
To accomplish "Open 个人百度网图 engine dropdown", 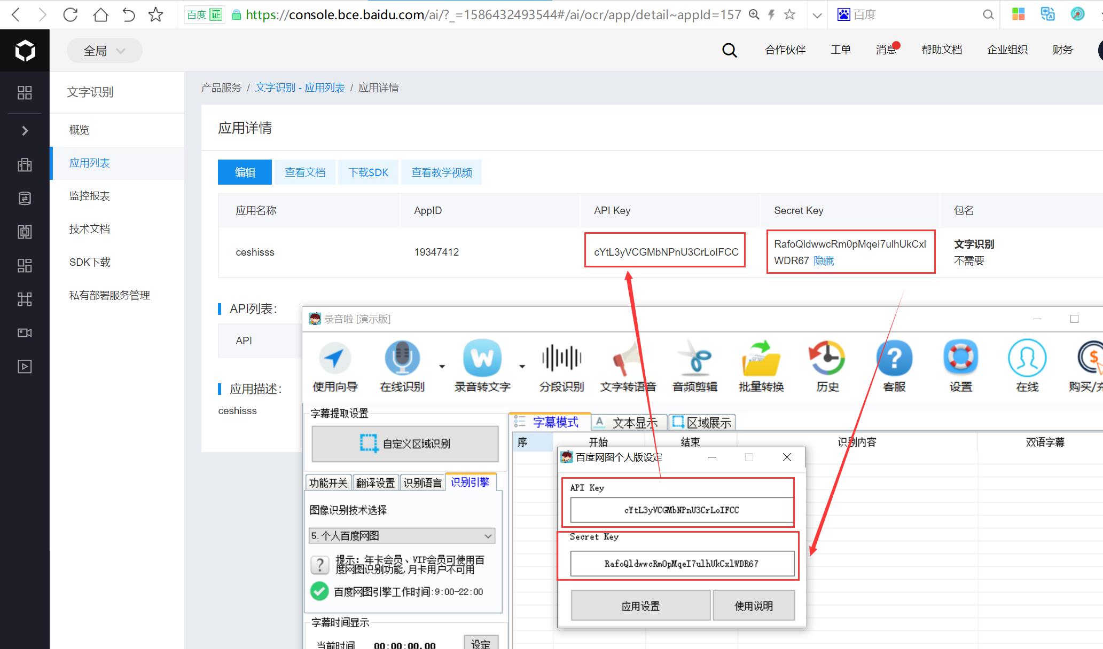I will tap(402, 535).
